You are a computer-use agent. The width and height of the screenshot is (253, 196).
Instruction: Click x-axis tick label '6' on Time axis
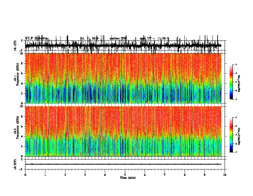coord(145,175)
